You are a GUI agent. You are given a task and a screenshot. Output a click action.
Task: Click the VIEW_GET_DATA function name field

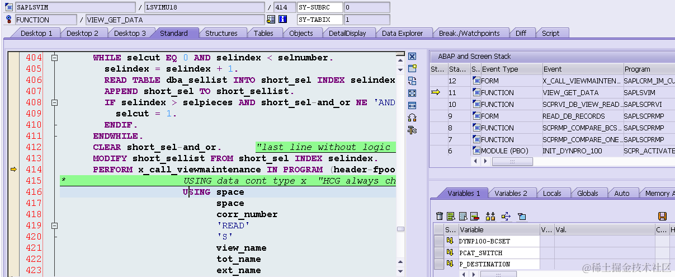[x=174, y=20]
